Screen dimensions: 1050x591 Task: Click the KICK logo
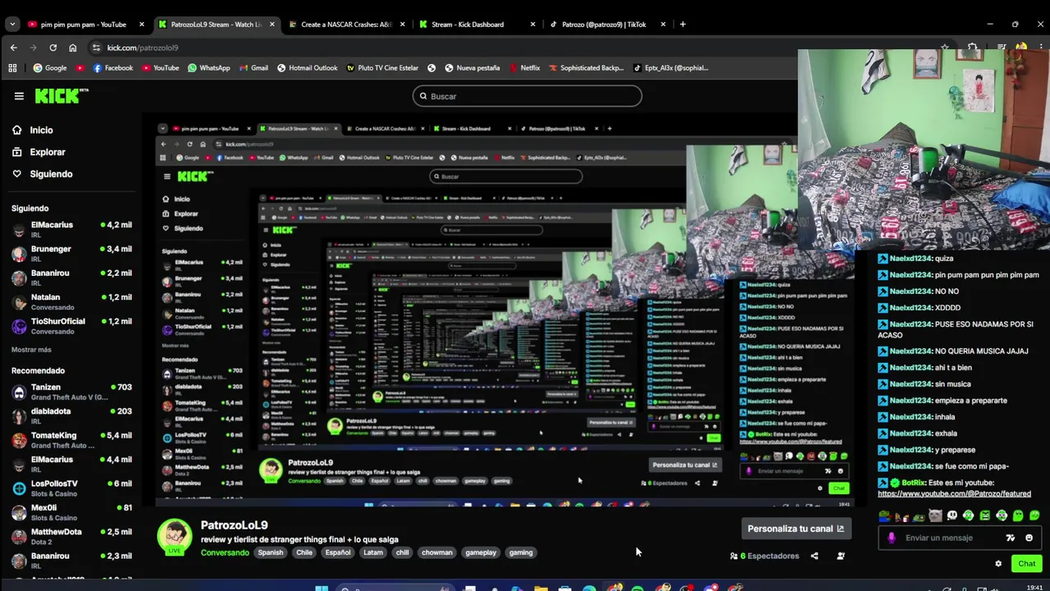point(61,96)
